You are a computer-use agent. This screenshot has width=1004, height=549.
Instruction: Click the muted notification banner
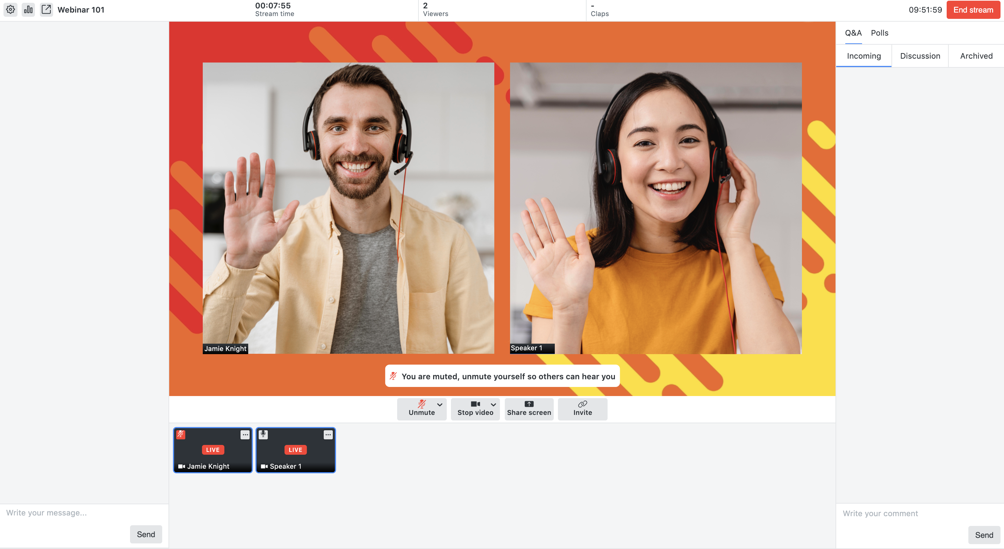(x=502, y=376)
